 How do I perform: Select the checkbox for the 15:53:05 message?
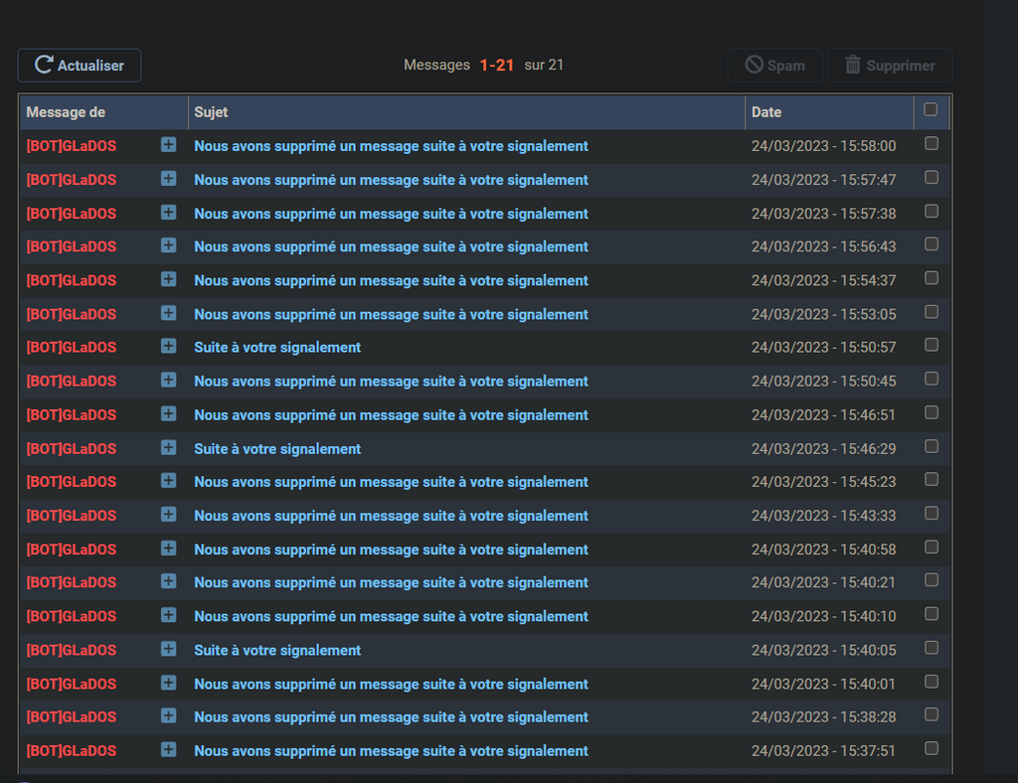[x=932, y=312]
